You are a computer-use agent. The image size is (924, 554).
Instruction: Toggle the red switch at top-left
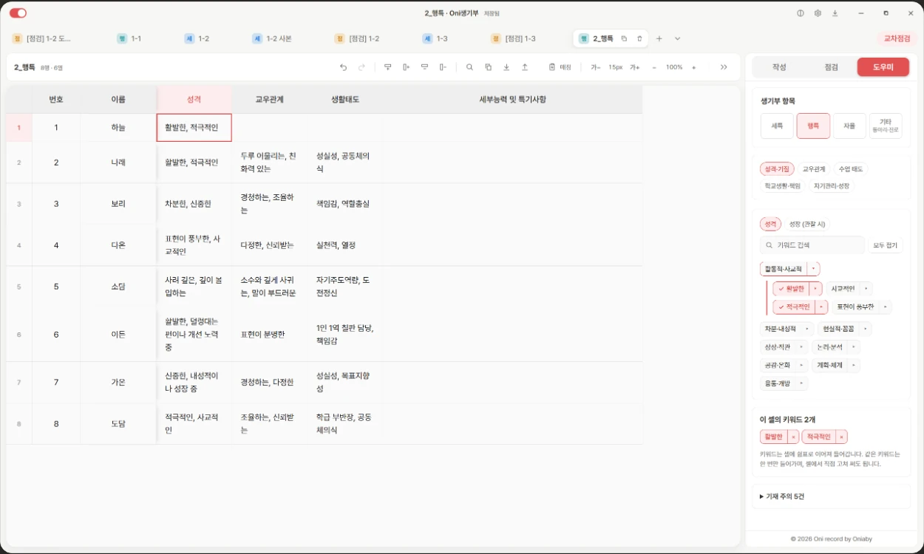tap(18, 13)
